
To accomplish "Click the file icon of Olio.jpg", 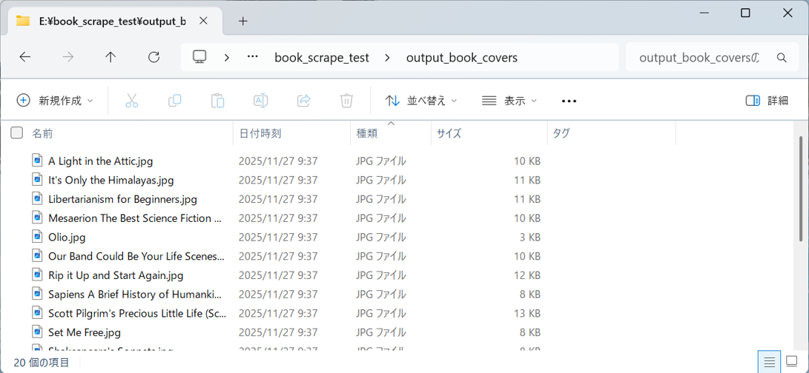I will [36, 237].
